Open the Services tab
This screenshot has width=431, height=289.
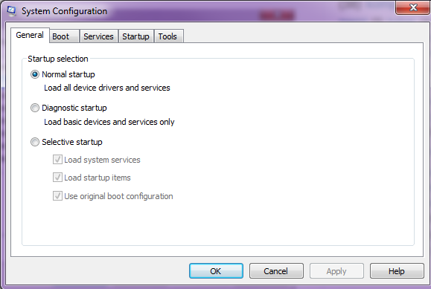(x=99, y=36)
